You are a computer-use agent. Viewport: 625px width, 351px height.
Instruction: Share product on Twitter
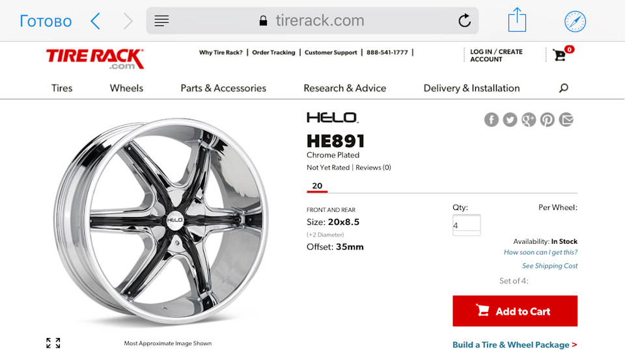coord(510,120)
